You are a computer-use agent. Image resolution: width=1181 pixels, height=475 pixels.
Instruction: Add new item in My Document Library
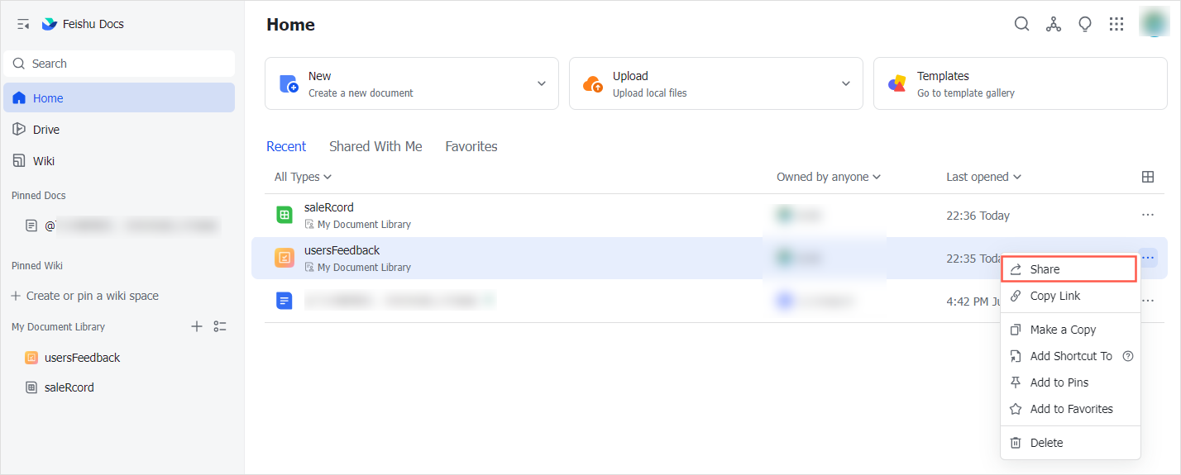pyautogui.click(x=197, y=326)
